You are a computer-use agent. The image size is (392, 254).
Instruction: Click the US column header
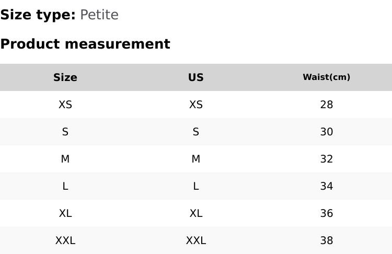196,77
